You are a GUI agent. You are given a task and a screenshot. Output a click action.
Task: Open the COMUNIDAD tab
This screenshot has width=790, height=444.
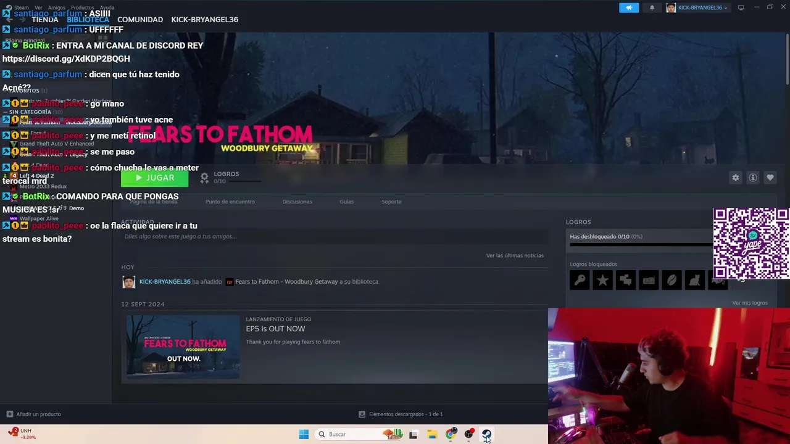point(140,20)
